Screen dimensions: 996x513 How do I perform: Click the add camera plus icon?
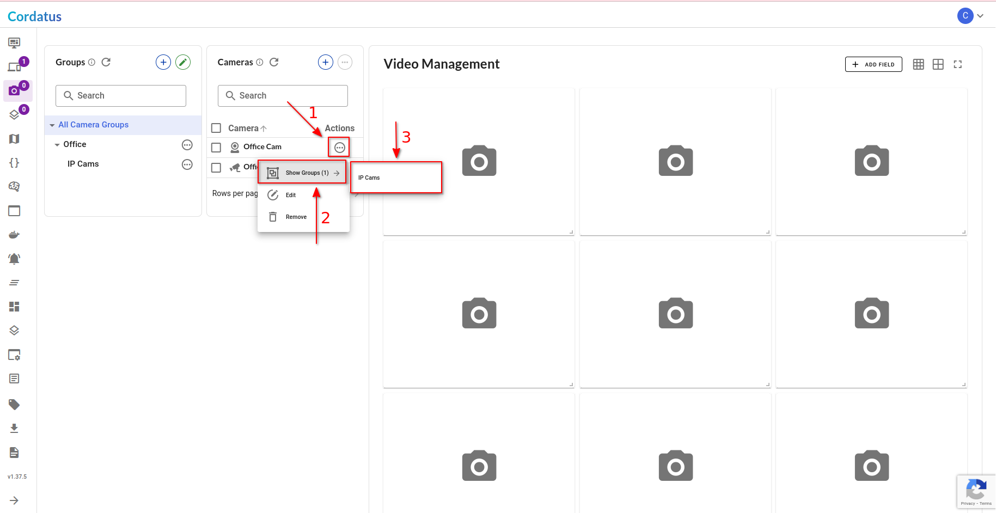pos(325,62)
